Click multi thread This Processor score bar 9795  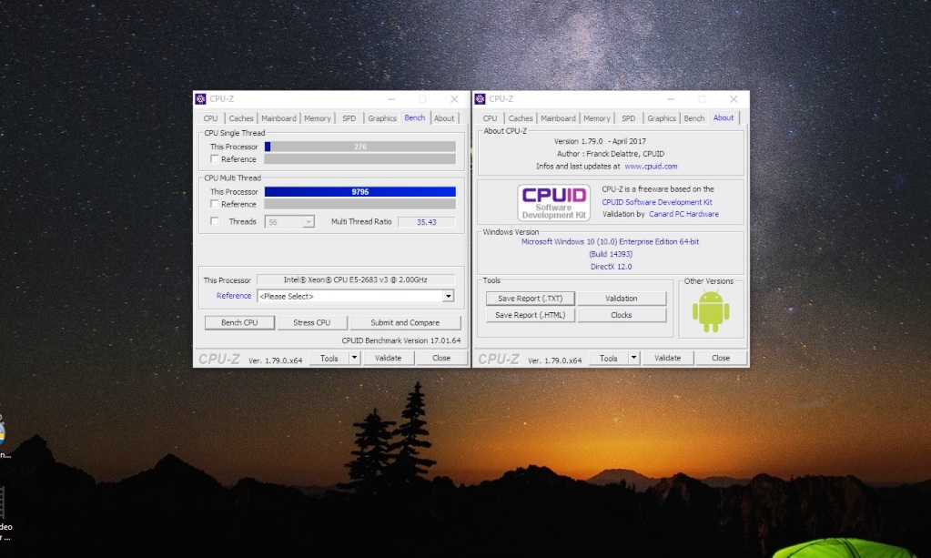359,192
